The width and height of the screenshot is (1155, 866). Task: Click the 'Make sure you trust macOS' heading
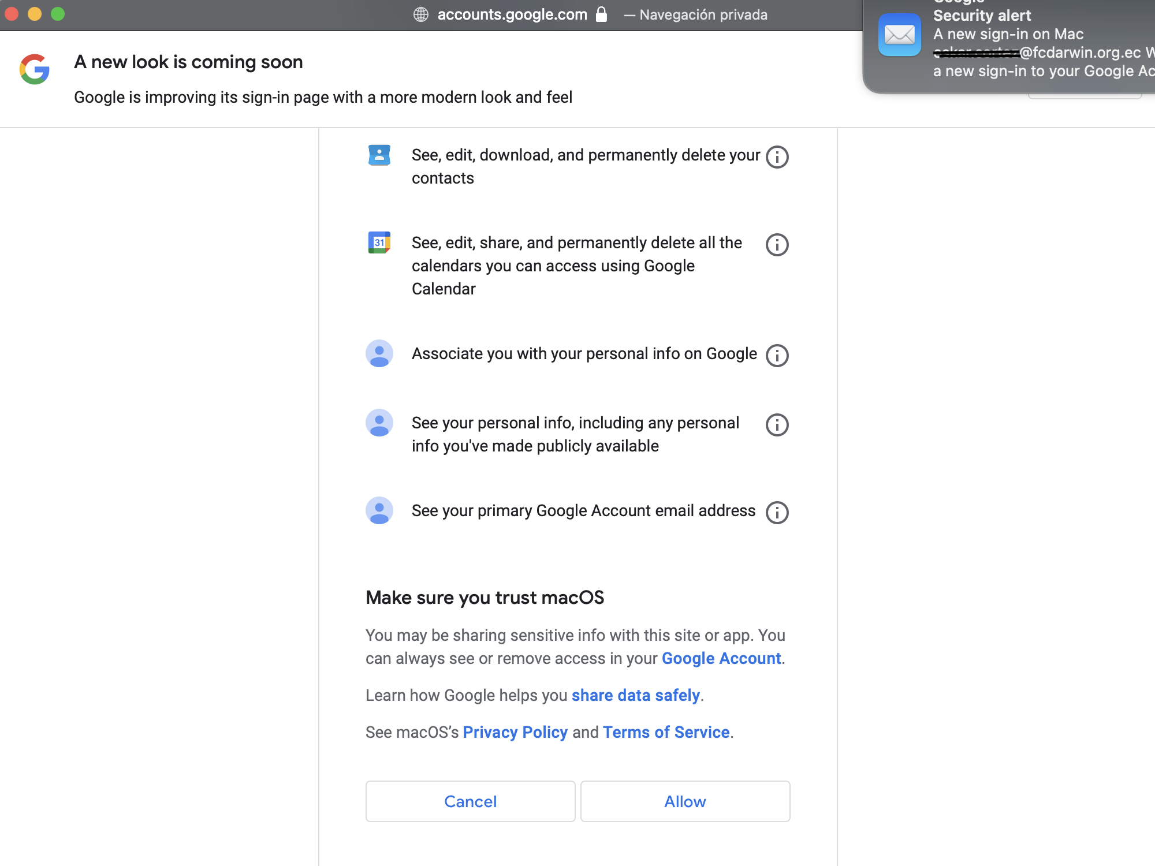(485, 598)
